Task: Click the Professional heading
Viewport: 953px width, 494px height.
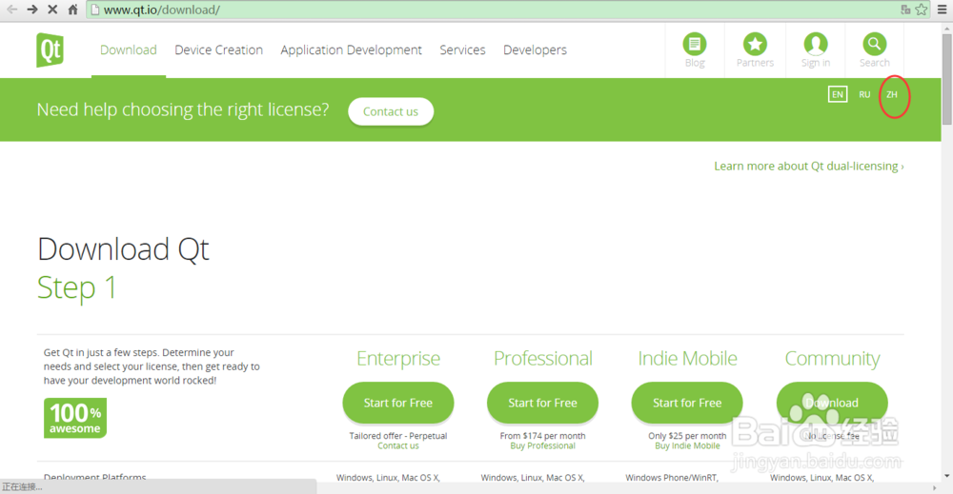Action: coord(543,358)
